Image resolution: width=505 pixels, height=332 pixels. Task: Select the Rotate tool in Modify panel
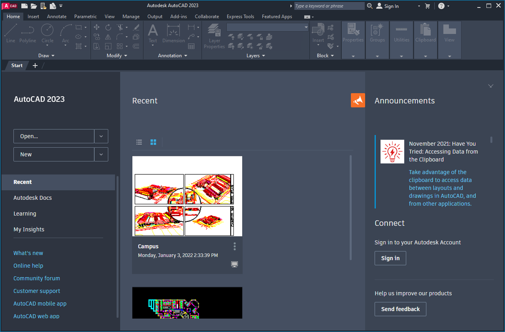pos(108,27)
